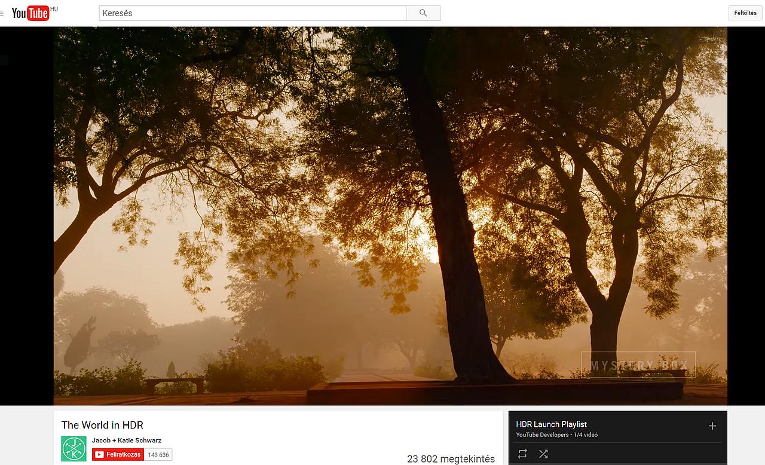Open the YouTube Developers channel link
The image size is (765, 465).
click(542, 435)
